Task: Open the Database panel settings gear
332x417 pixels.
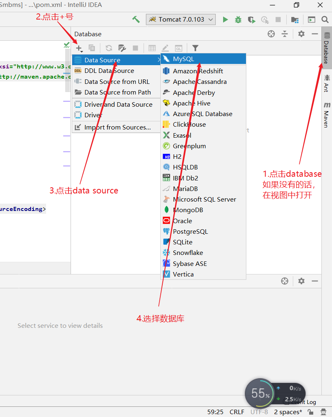Action: point(301,34)
